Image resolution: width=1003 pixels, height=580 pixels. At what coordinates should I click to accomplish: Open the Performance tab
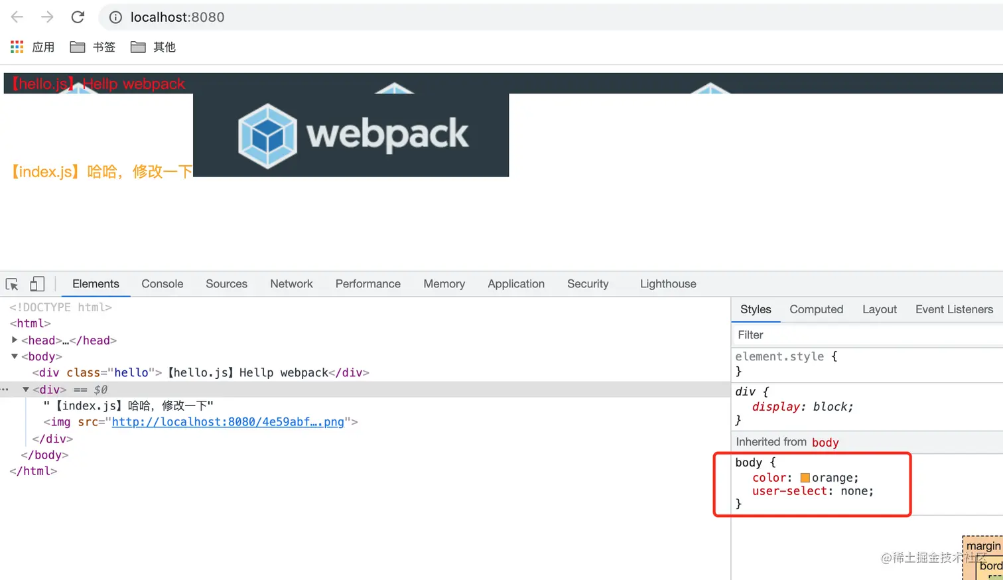[x=368, y=284]
